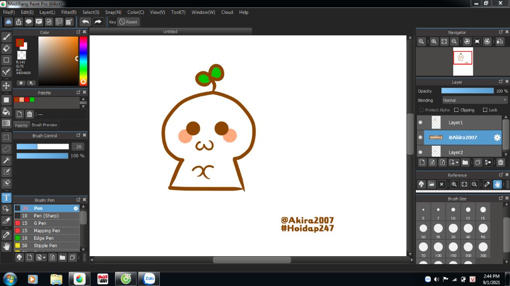Duplicate the current layer
Viewport: 510px width, 286px height.
click(478, 162)
